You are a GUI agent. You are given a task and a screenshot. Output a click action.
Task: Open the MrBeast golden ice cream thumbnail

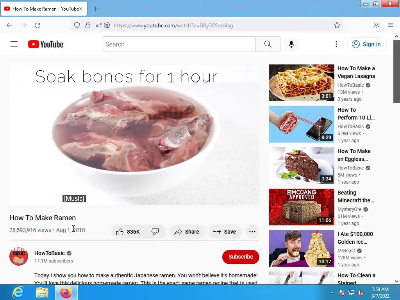coord(301,248)
